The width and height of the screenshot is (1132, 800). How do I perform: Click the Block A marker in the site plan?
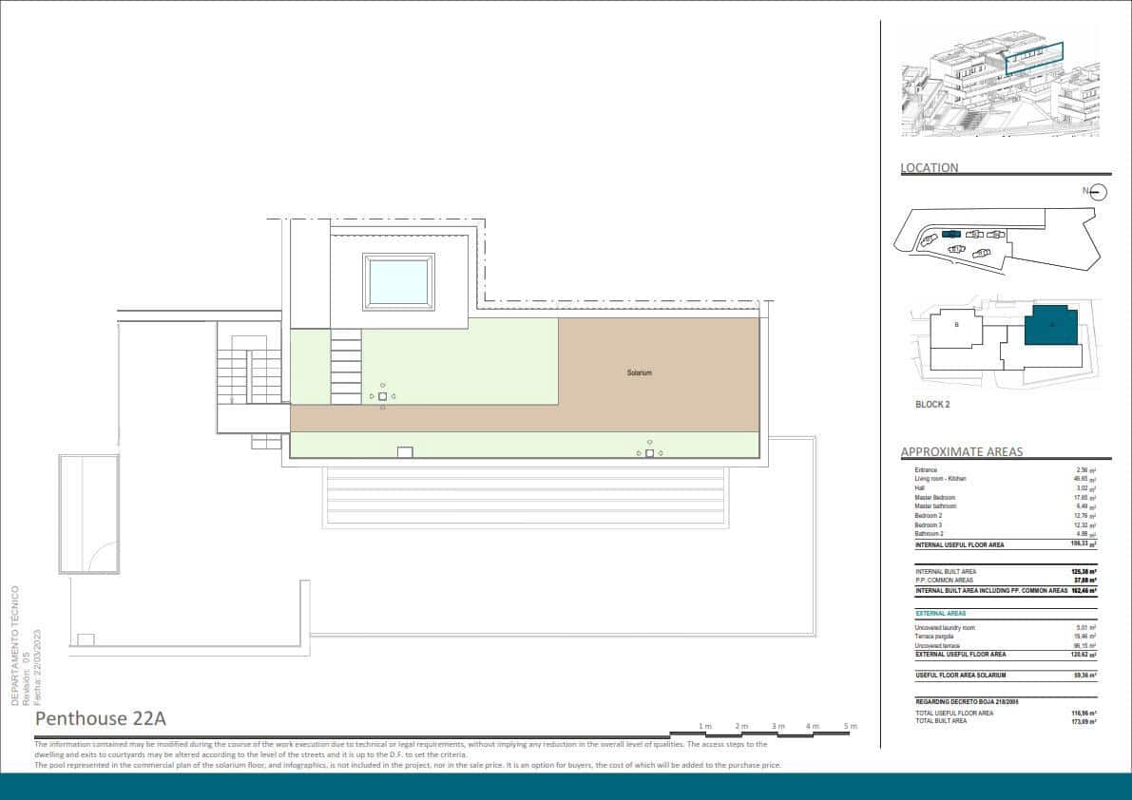1053,325
